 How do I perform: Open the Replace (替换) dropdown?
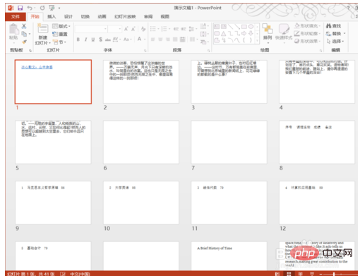pos(336,33)
